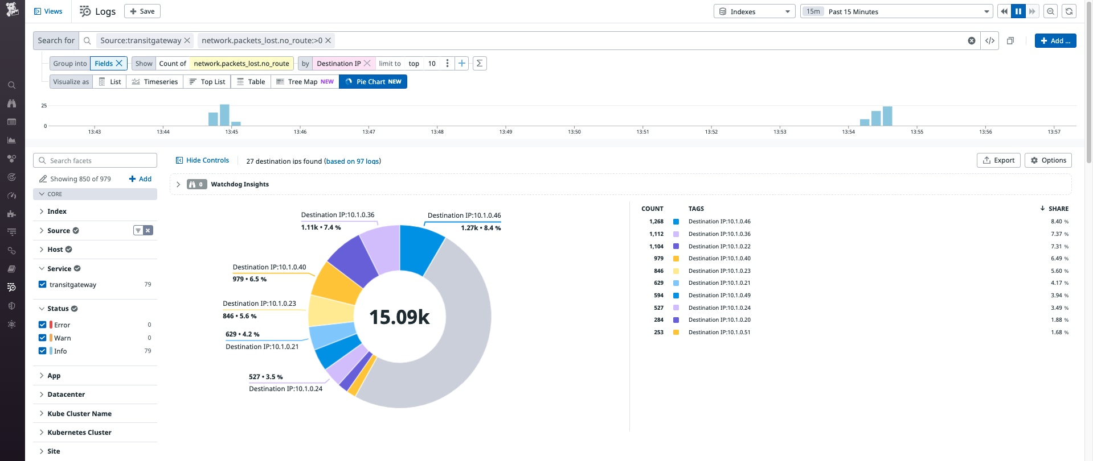
Task: Remove the Destination IP grouping
Action: coord(367,64)
